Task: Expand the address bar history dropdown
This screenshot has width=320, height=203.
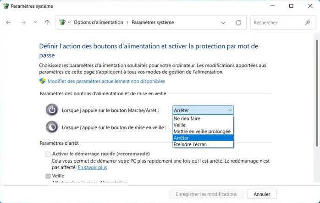Action: [223, 22]
